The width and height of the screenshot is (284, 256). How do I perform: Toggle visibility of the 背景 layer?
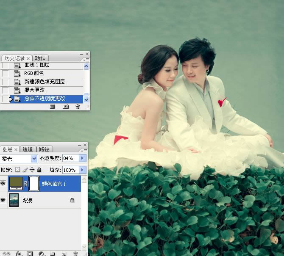[4, 200]
